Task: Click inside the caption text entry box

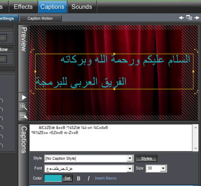Action: click(x=111, y=138)
